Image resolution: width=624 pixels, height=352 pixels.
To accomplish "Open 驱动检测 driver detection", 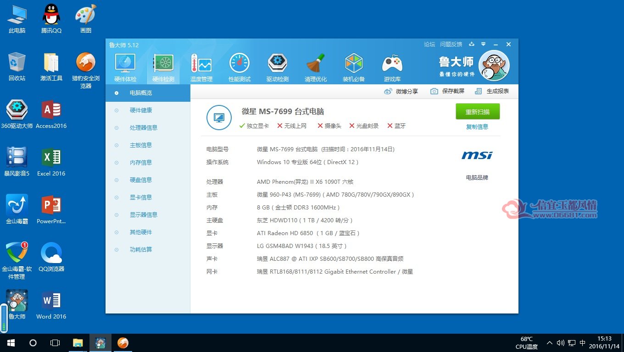I will [x=278, y=68].
